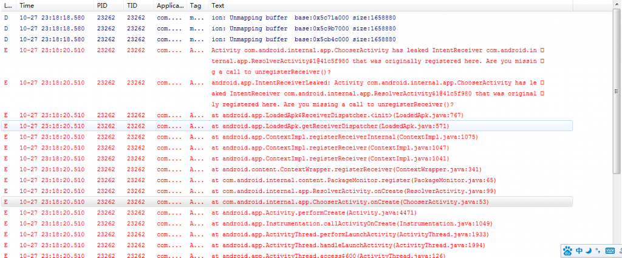Select the log line with base:0x5c9b7000

tap(287, 29)
